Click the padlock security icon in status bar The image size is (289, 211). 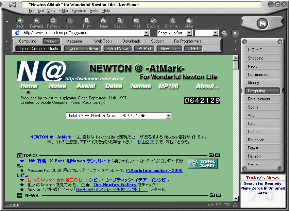235,204
